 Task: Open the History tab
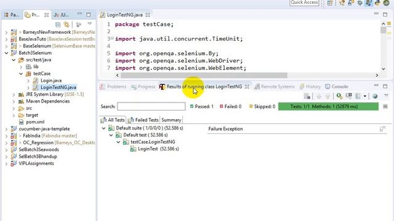[310, 87]
